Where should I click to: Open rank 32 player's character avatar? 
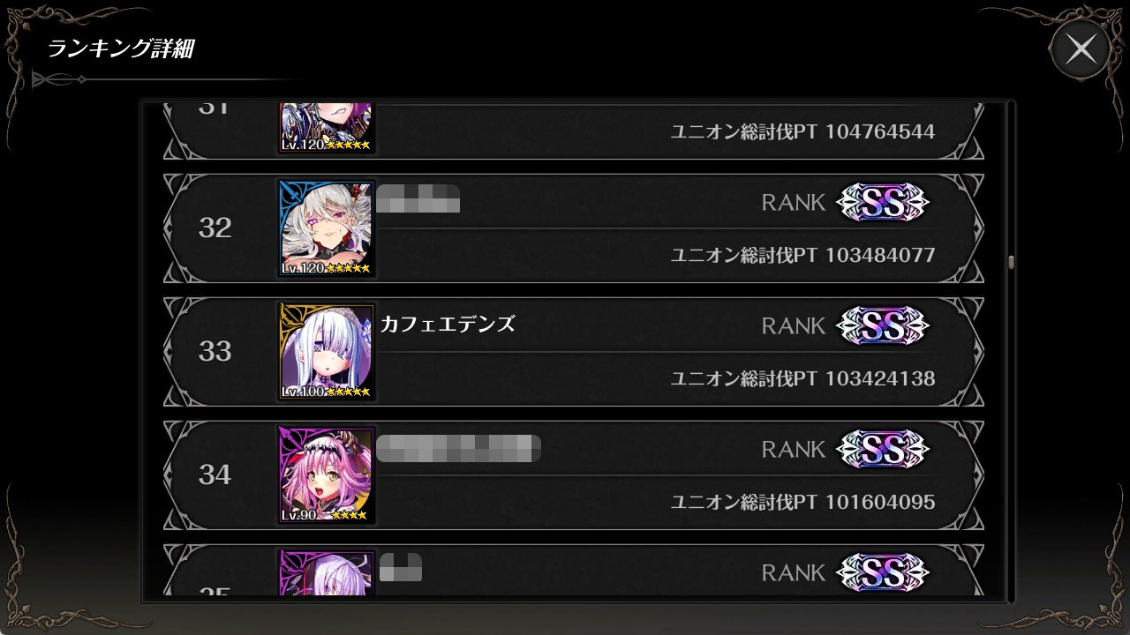click(x=327, y=228)
